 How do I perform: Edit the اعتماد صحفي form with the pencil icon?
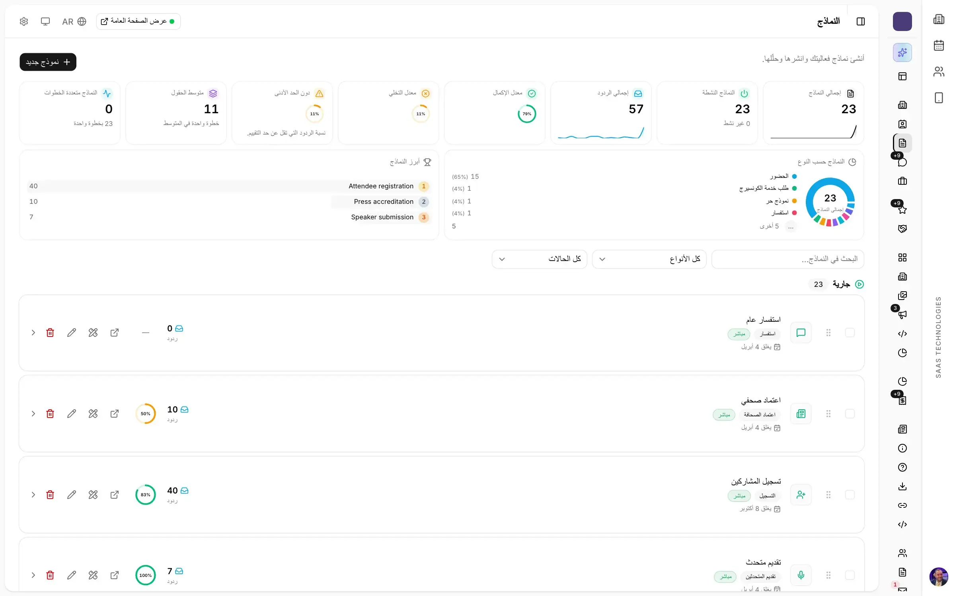tap(72, 414)
